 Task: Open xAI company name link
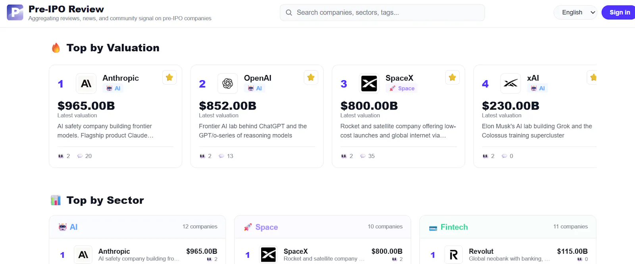coord(533,78)
